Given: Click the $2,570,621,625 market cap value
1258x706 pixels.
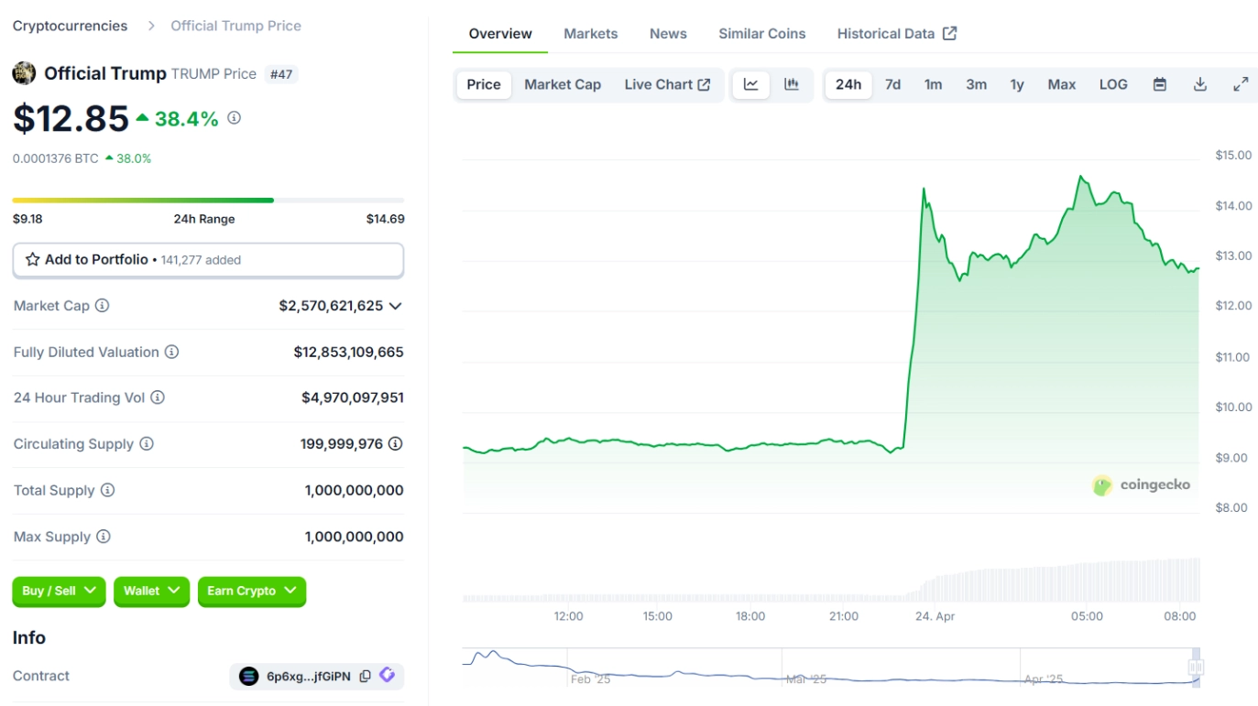Looking at the screenshot, I should [331, 306].
